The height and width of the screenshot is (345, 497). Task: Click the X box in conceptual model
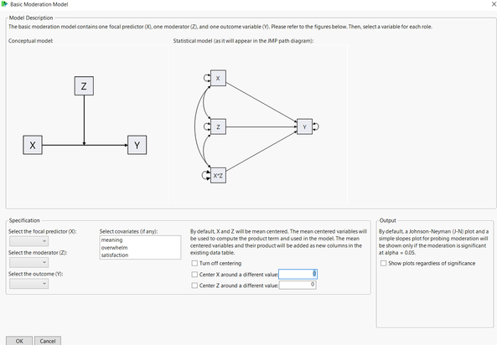(x=33, y=145)
